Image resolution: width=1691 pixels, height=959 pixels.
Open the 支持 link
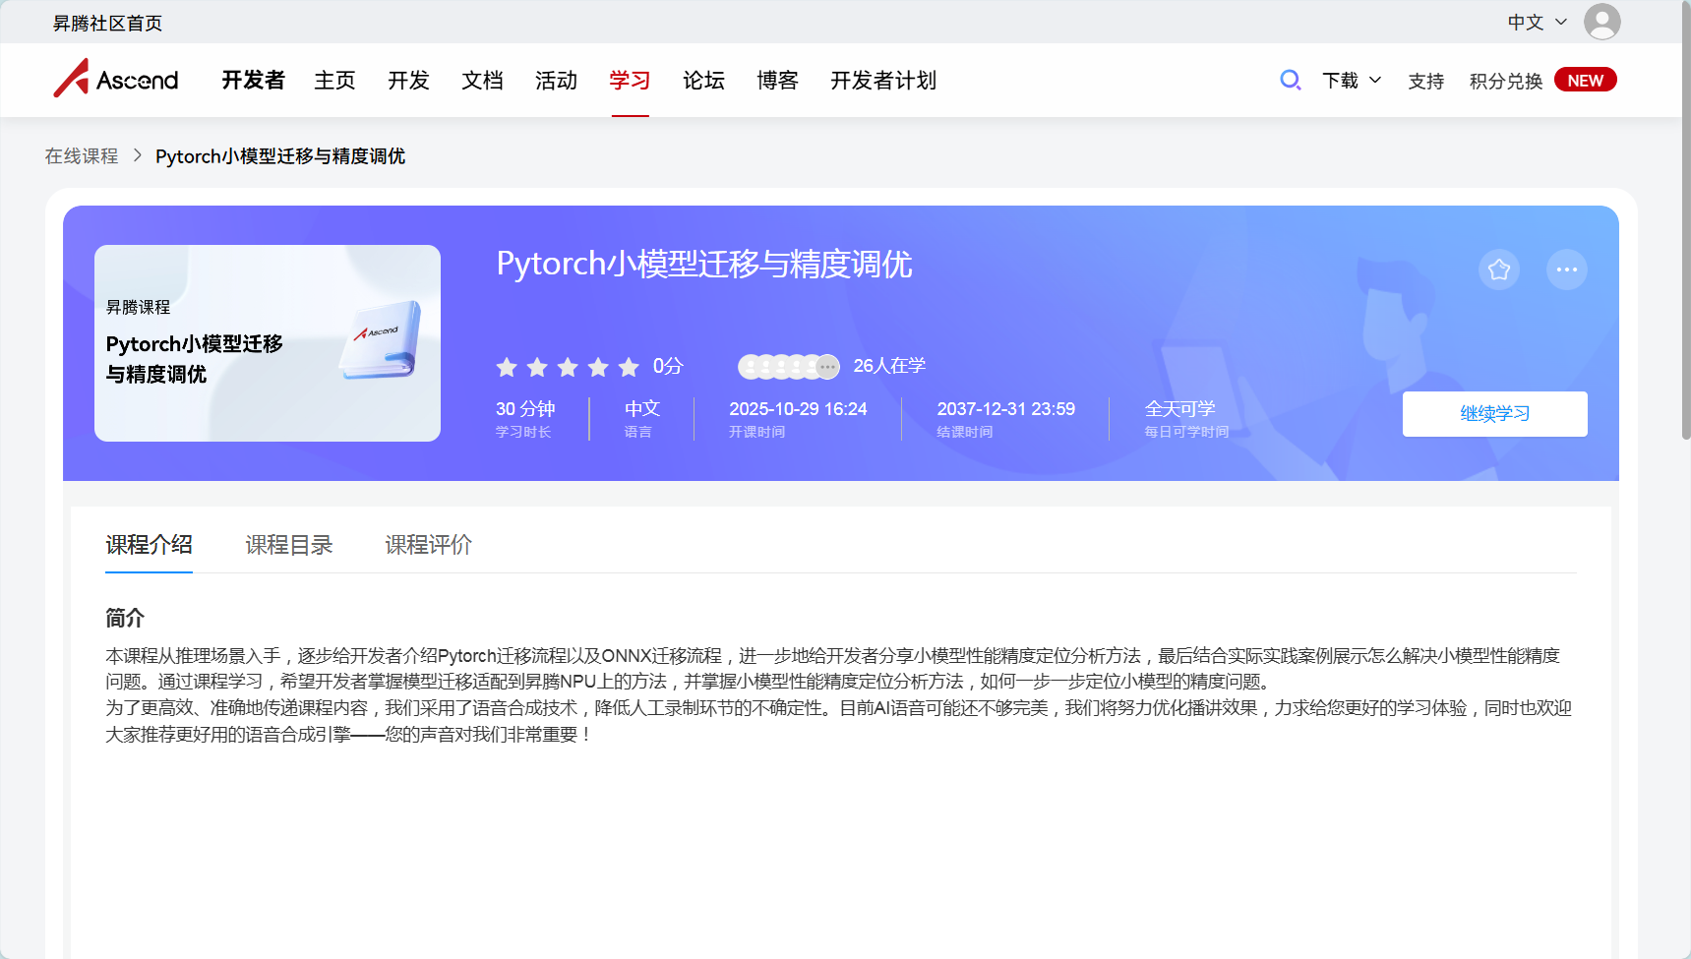click(1425, 81)
